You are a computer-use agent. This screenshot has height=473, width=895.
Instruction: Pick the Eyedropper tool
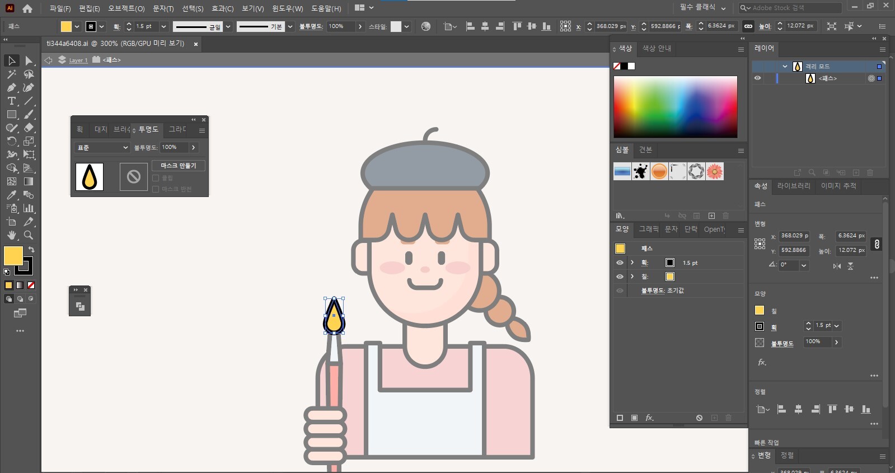tap(11, 195)
